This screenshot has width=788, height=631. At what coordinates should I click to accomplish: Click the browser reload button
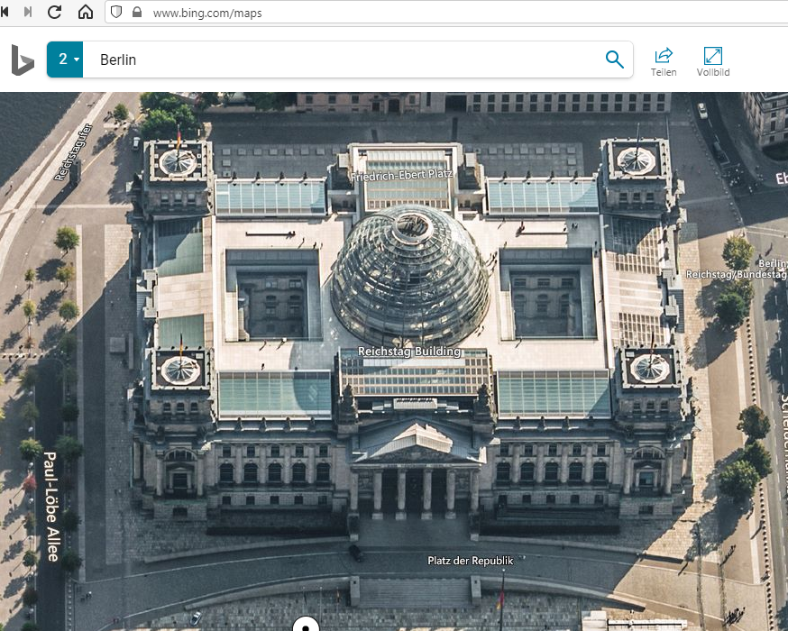click(x=54, y=12)
